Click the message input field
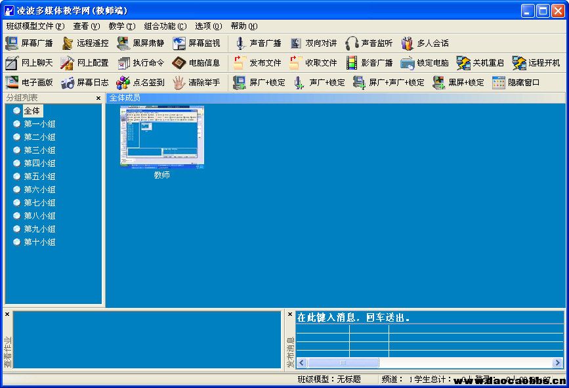The image size is (569, 388). coord(429,318)
